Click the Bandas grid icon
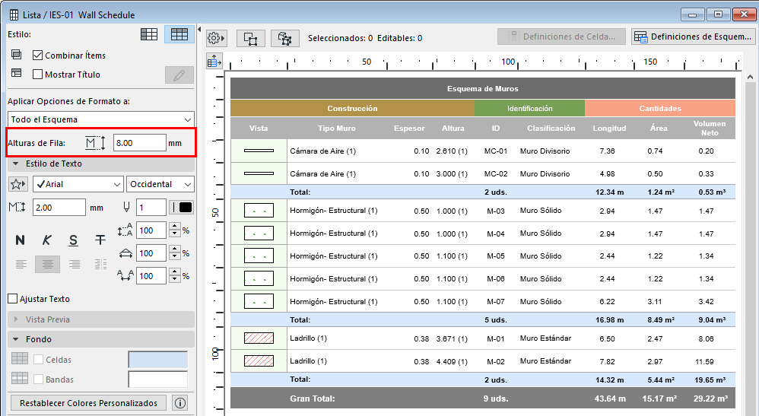 point(19,378)
